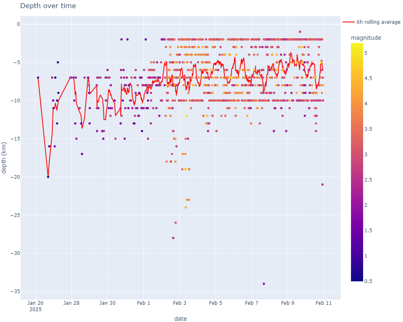
Task: Click the dark point at -20 km depth
Action: [48, 177]
